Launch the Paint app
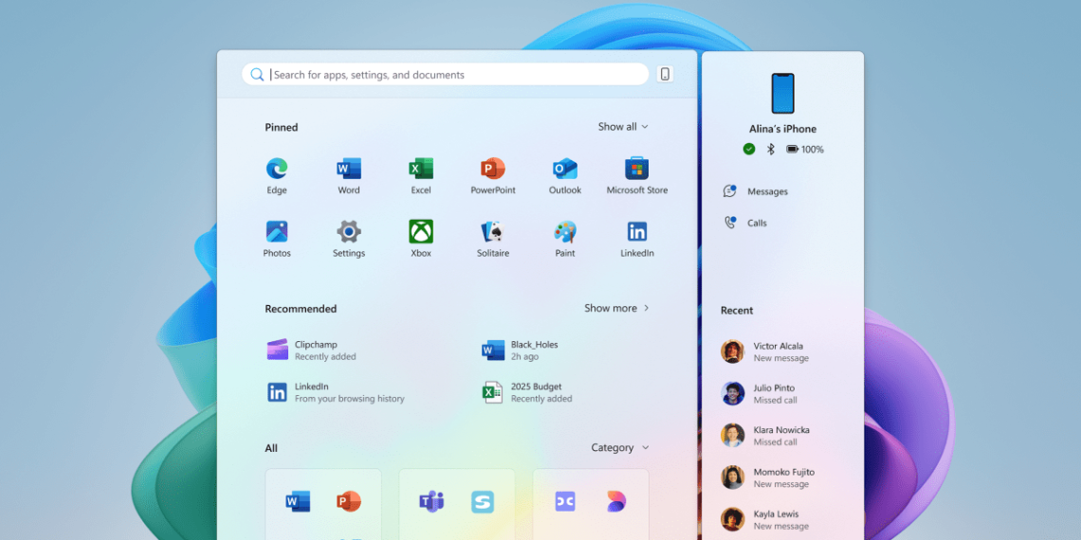This screenshot has width=1081, height=540. [x=564, y=239]
